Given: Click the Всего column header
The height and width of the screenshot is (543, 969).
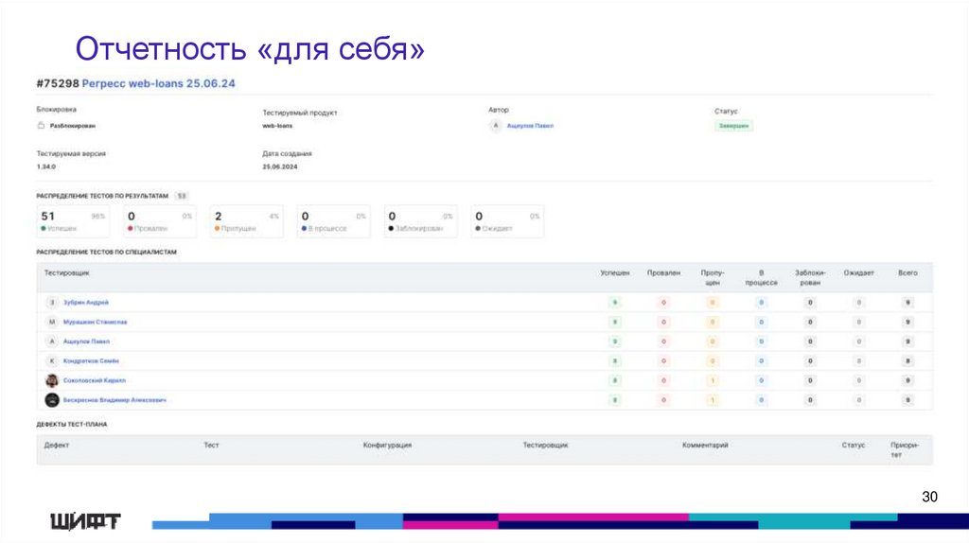Looking at the screenshot, I should click(907, 272).
